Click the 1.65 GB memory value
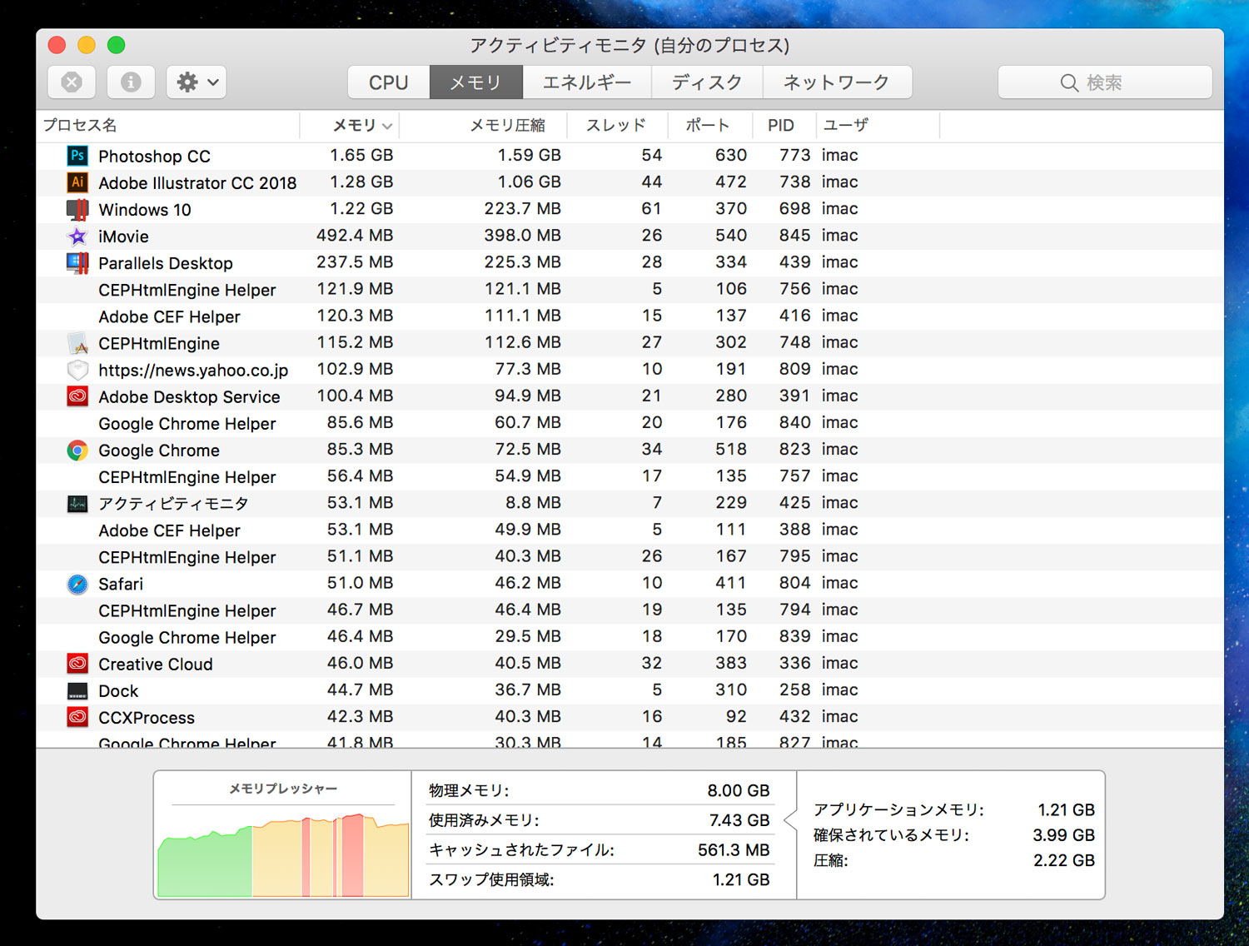Viewport: 1249px width, 946px height. click(361, 155)
